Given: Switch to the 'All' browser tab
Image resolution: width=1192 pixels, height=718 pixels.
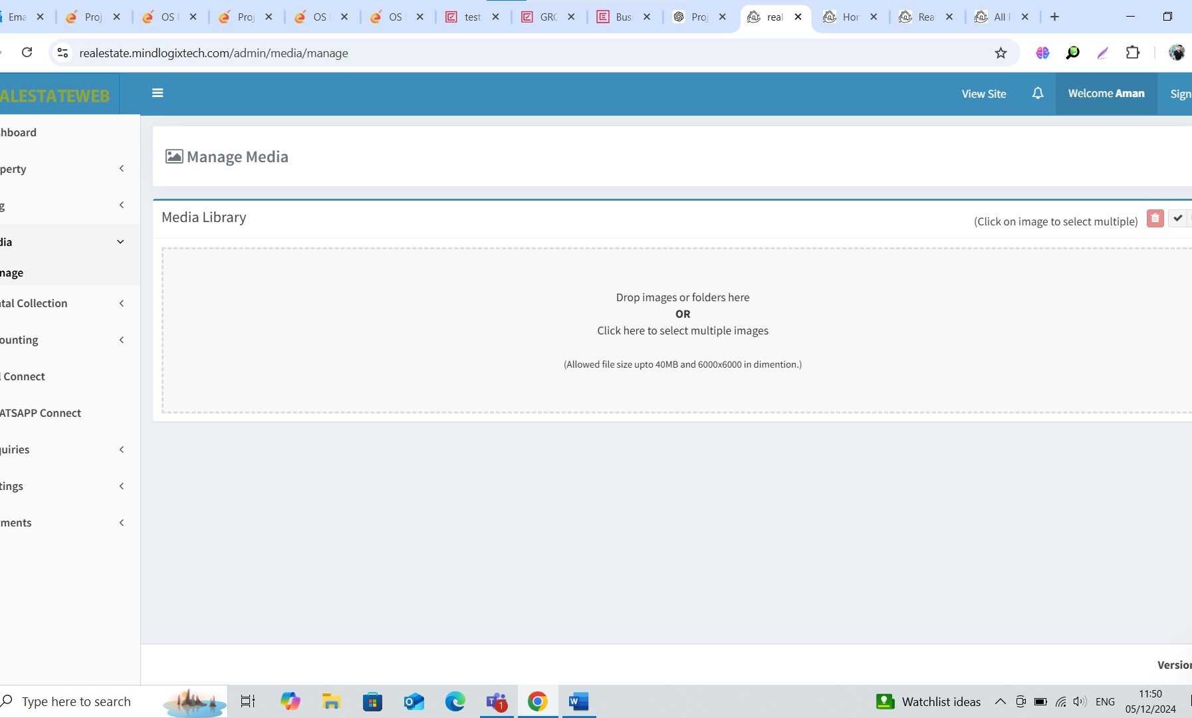Looking at the screenshot, I should [1002, 17].
